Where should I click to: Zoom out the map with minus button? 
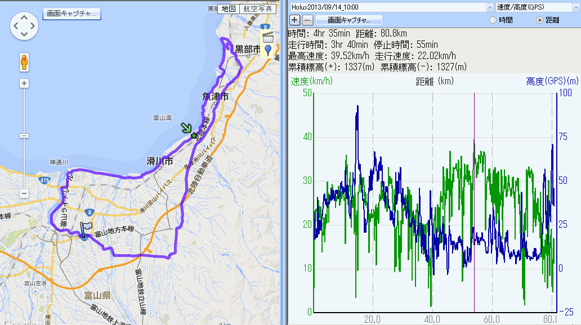point(24,193)
